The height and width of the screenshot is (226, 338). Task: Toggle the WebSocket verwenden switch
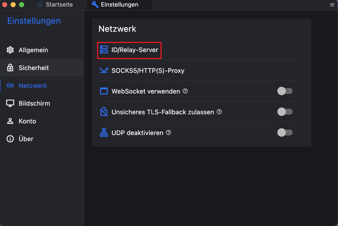point(285,91)
